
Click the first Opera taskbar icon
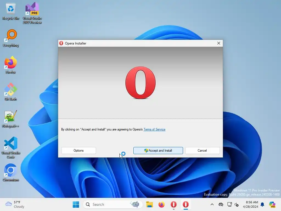point(173,204)
